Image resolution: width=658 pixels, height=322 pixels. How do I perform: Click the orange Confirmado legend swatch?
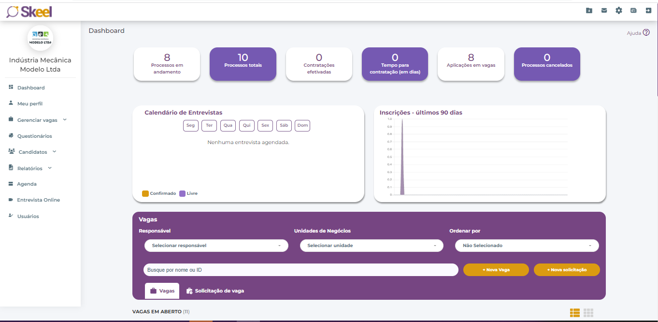pyautogui.click(x=145, y=193)
